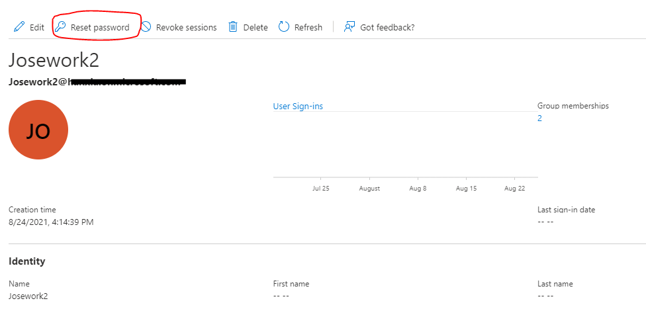The height and width of the screenshot is (309, 646).
Task: Click the Aug 15 chart axis label
Action: 467,189
